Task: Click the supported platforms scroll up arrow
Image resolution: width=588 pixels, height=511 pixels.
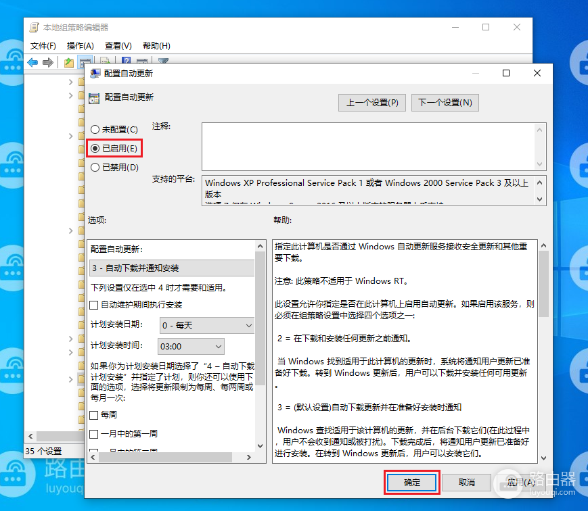Action: coord(540,182)
